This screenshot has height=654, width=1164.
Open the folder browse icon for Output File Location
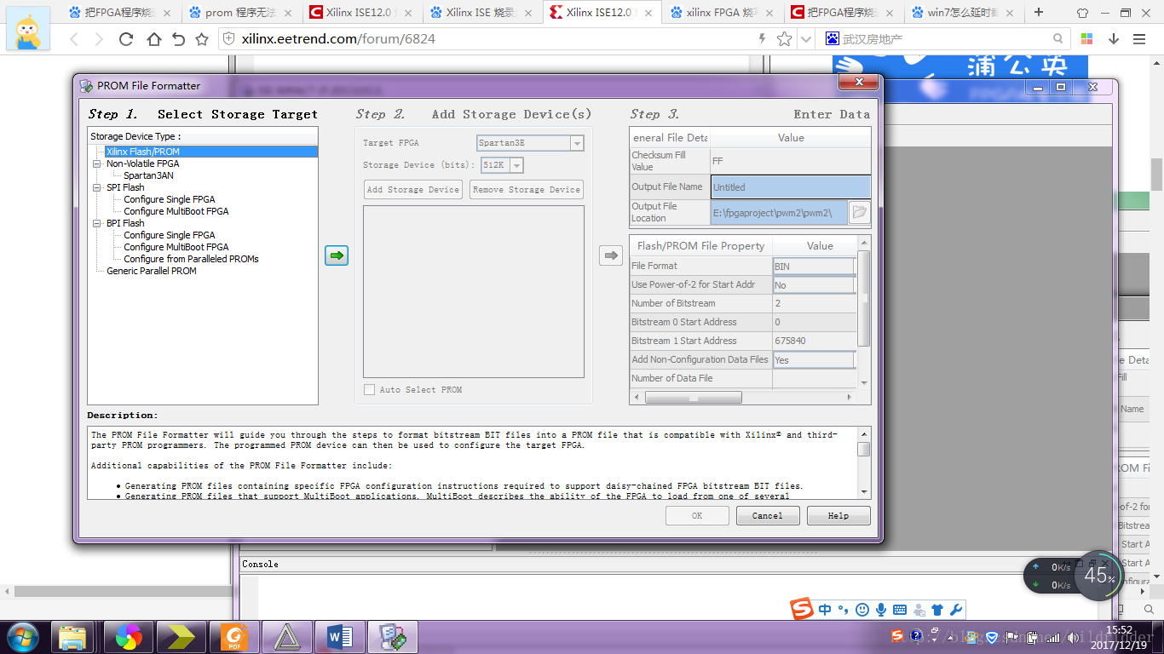pos(859,212)
